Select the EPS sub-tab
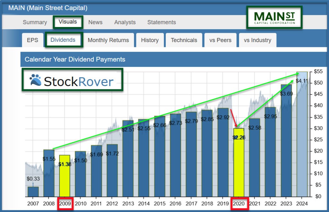 point(32,40)
